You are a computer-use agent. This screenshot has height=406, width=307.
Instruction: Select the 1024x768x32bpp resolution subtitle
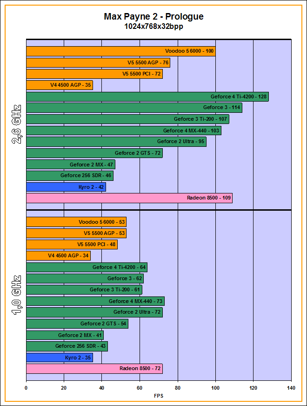click(153, 27)
